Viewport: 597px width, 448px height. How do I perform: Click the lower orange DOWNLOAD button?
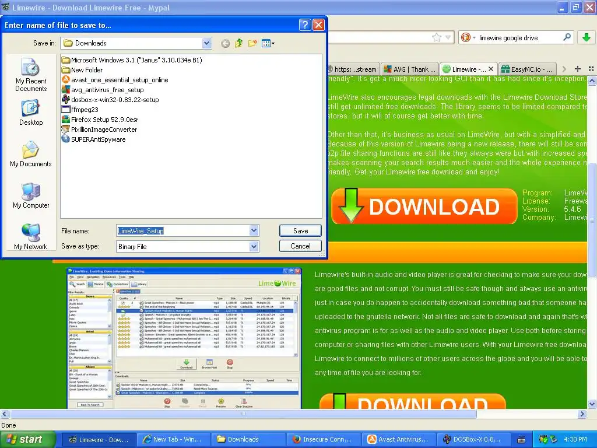413,401
